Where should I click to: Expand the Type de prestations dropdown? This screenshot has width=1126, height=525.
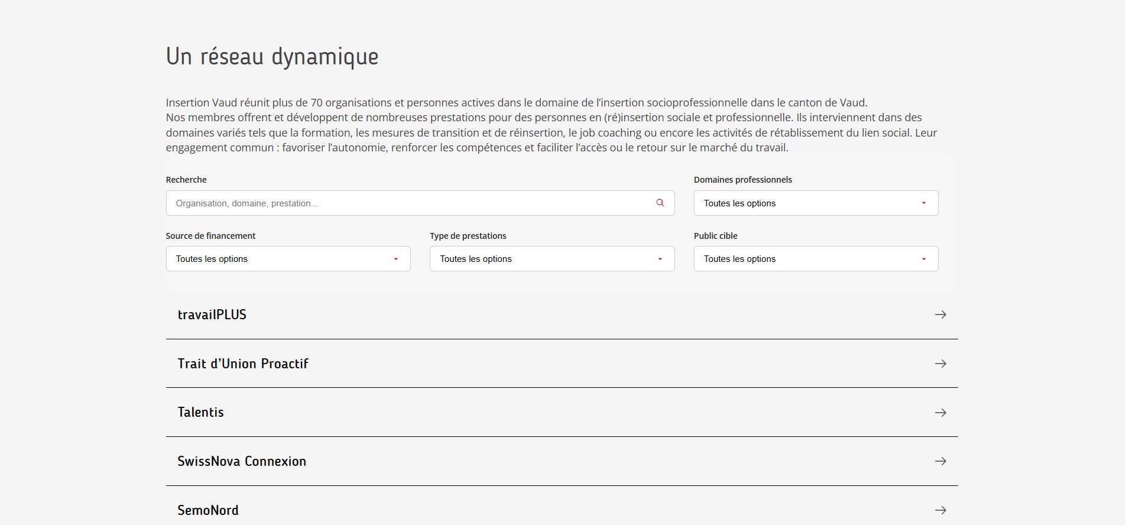(551, 259)
